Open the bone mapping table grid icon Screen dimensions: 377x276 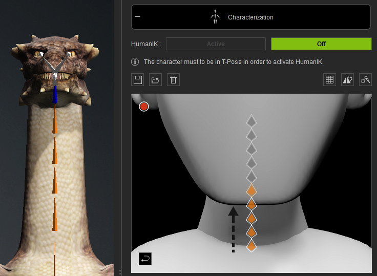(329, 79)
